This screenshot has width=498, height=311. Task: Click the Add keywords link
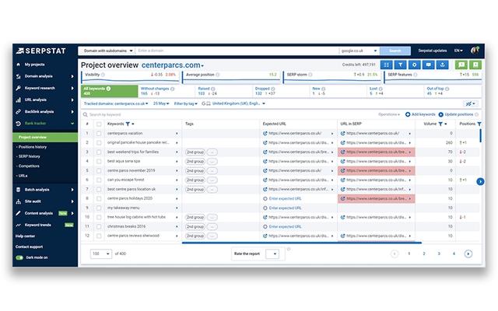pyautogui.click(x=421, y=114)
